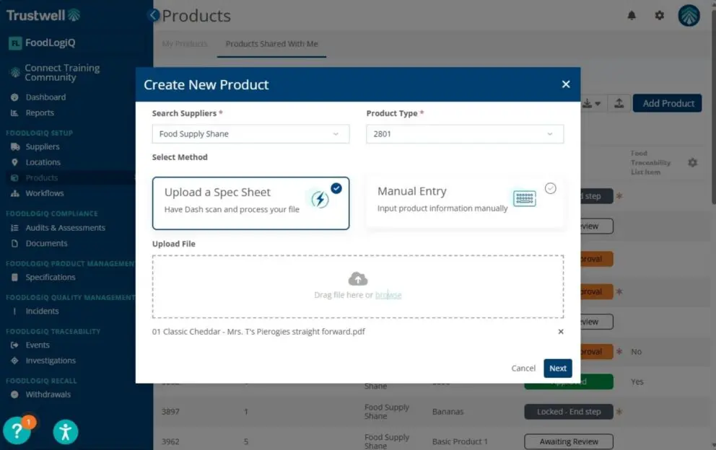Open Locations in the sidebar
Screen dimensions: 716x450
click(43, 162)
